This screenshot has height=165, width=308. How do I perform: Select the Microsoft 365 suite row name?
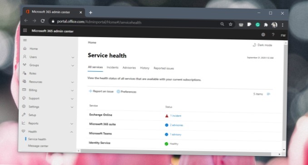coord(103,124)
